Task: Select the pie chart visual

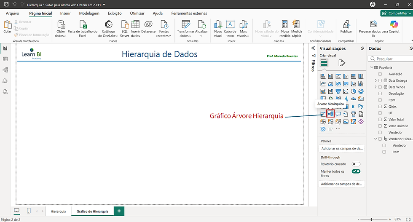Action: click(353, 91)
